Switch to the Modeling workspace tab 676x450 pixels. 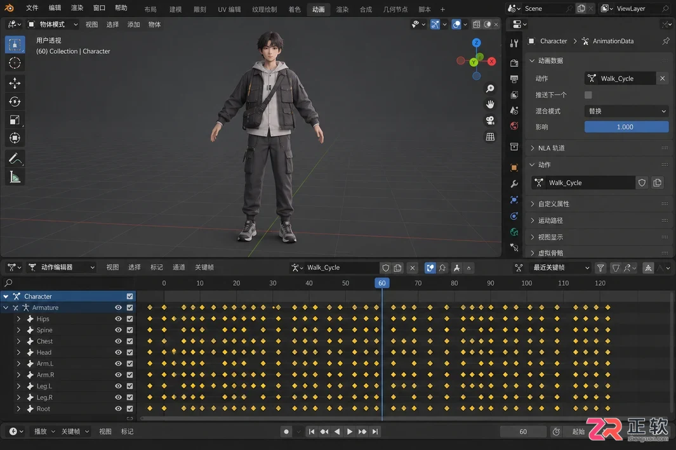click(175, 9)
